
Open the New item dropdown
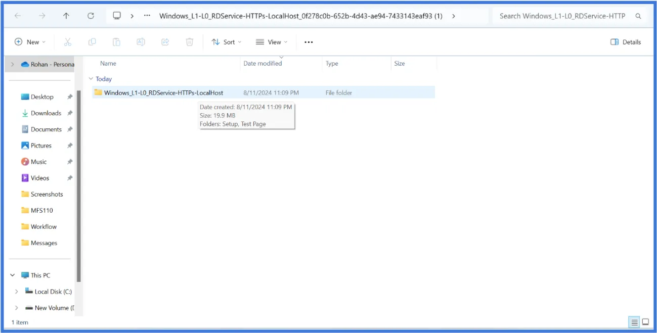pyautogui.click(x=30, y=42)
